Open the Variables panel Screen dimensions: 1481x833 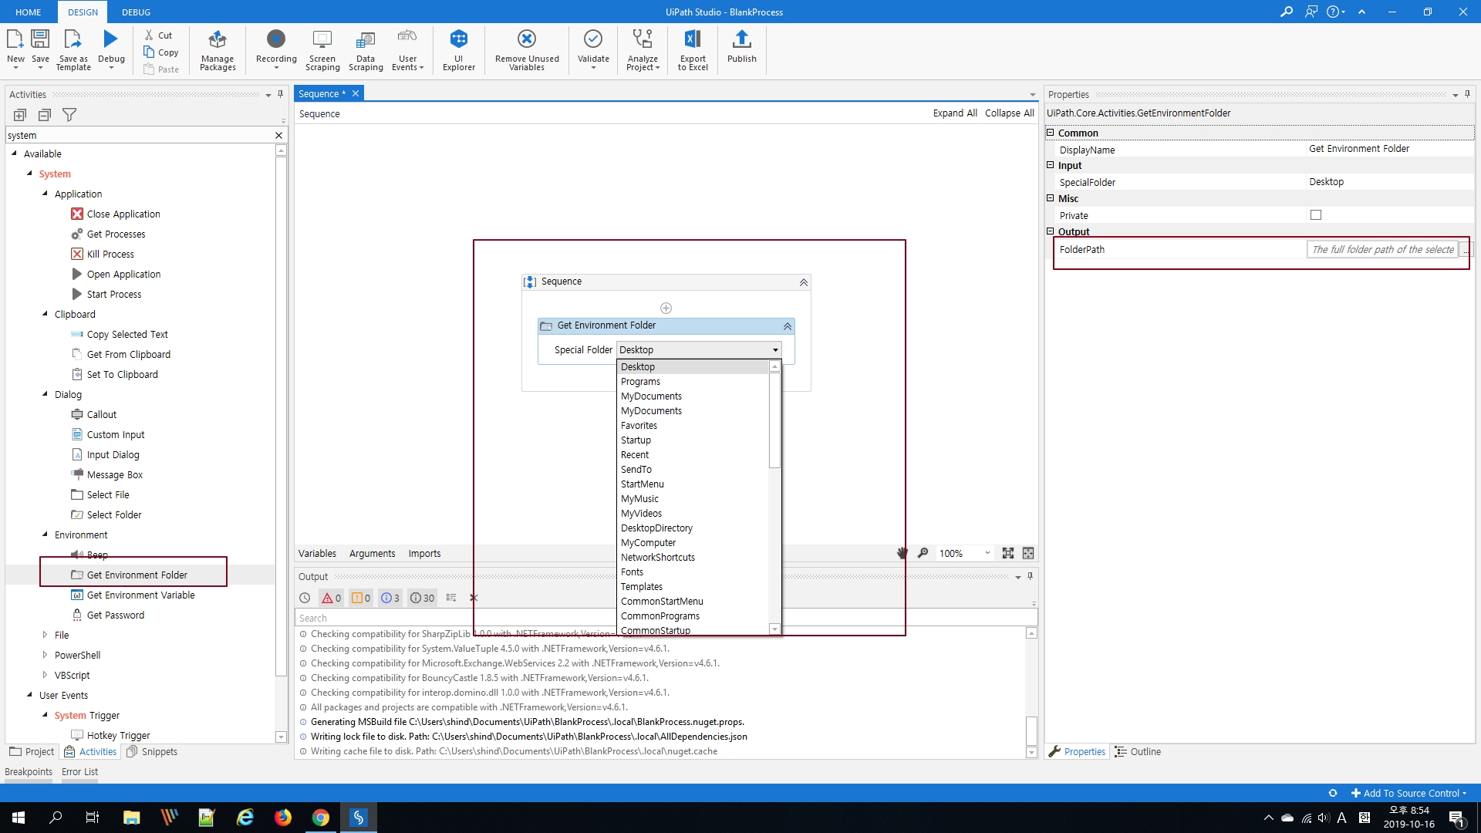(317, 553)
